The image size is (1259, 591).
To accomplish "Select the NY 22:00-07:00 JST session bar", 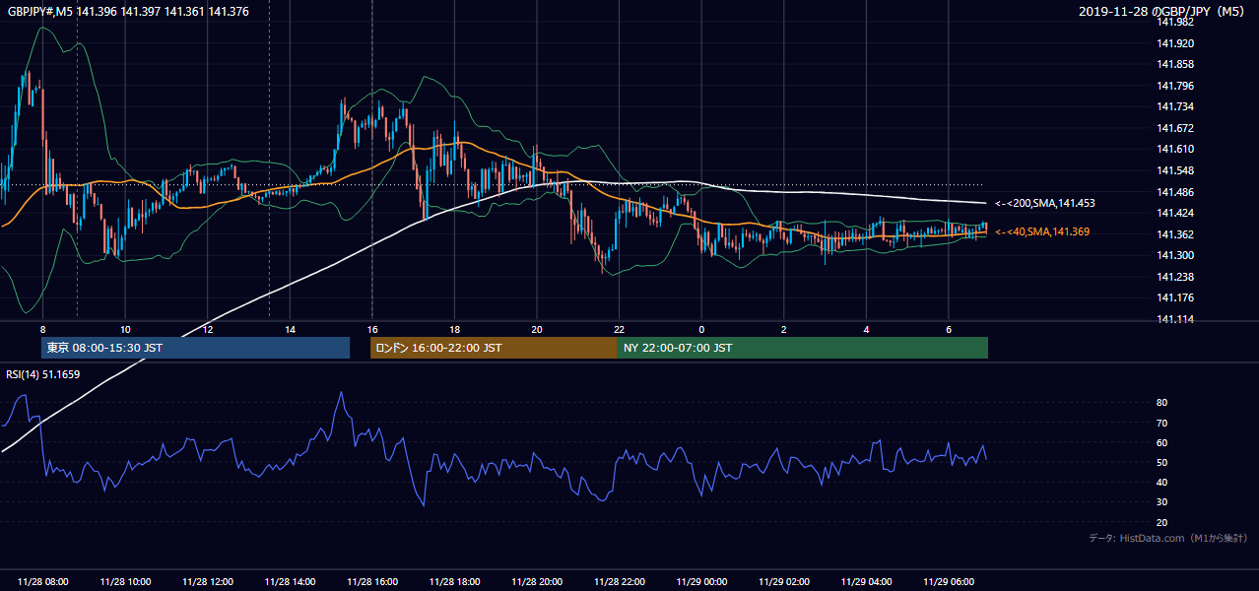I will pyautogui.click(x=803, y=348).
